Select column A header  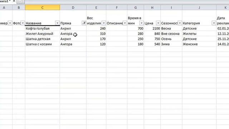click(x=6, y=8)
